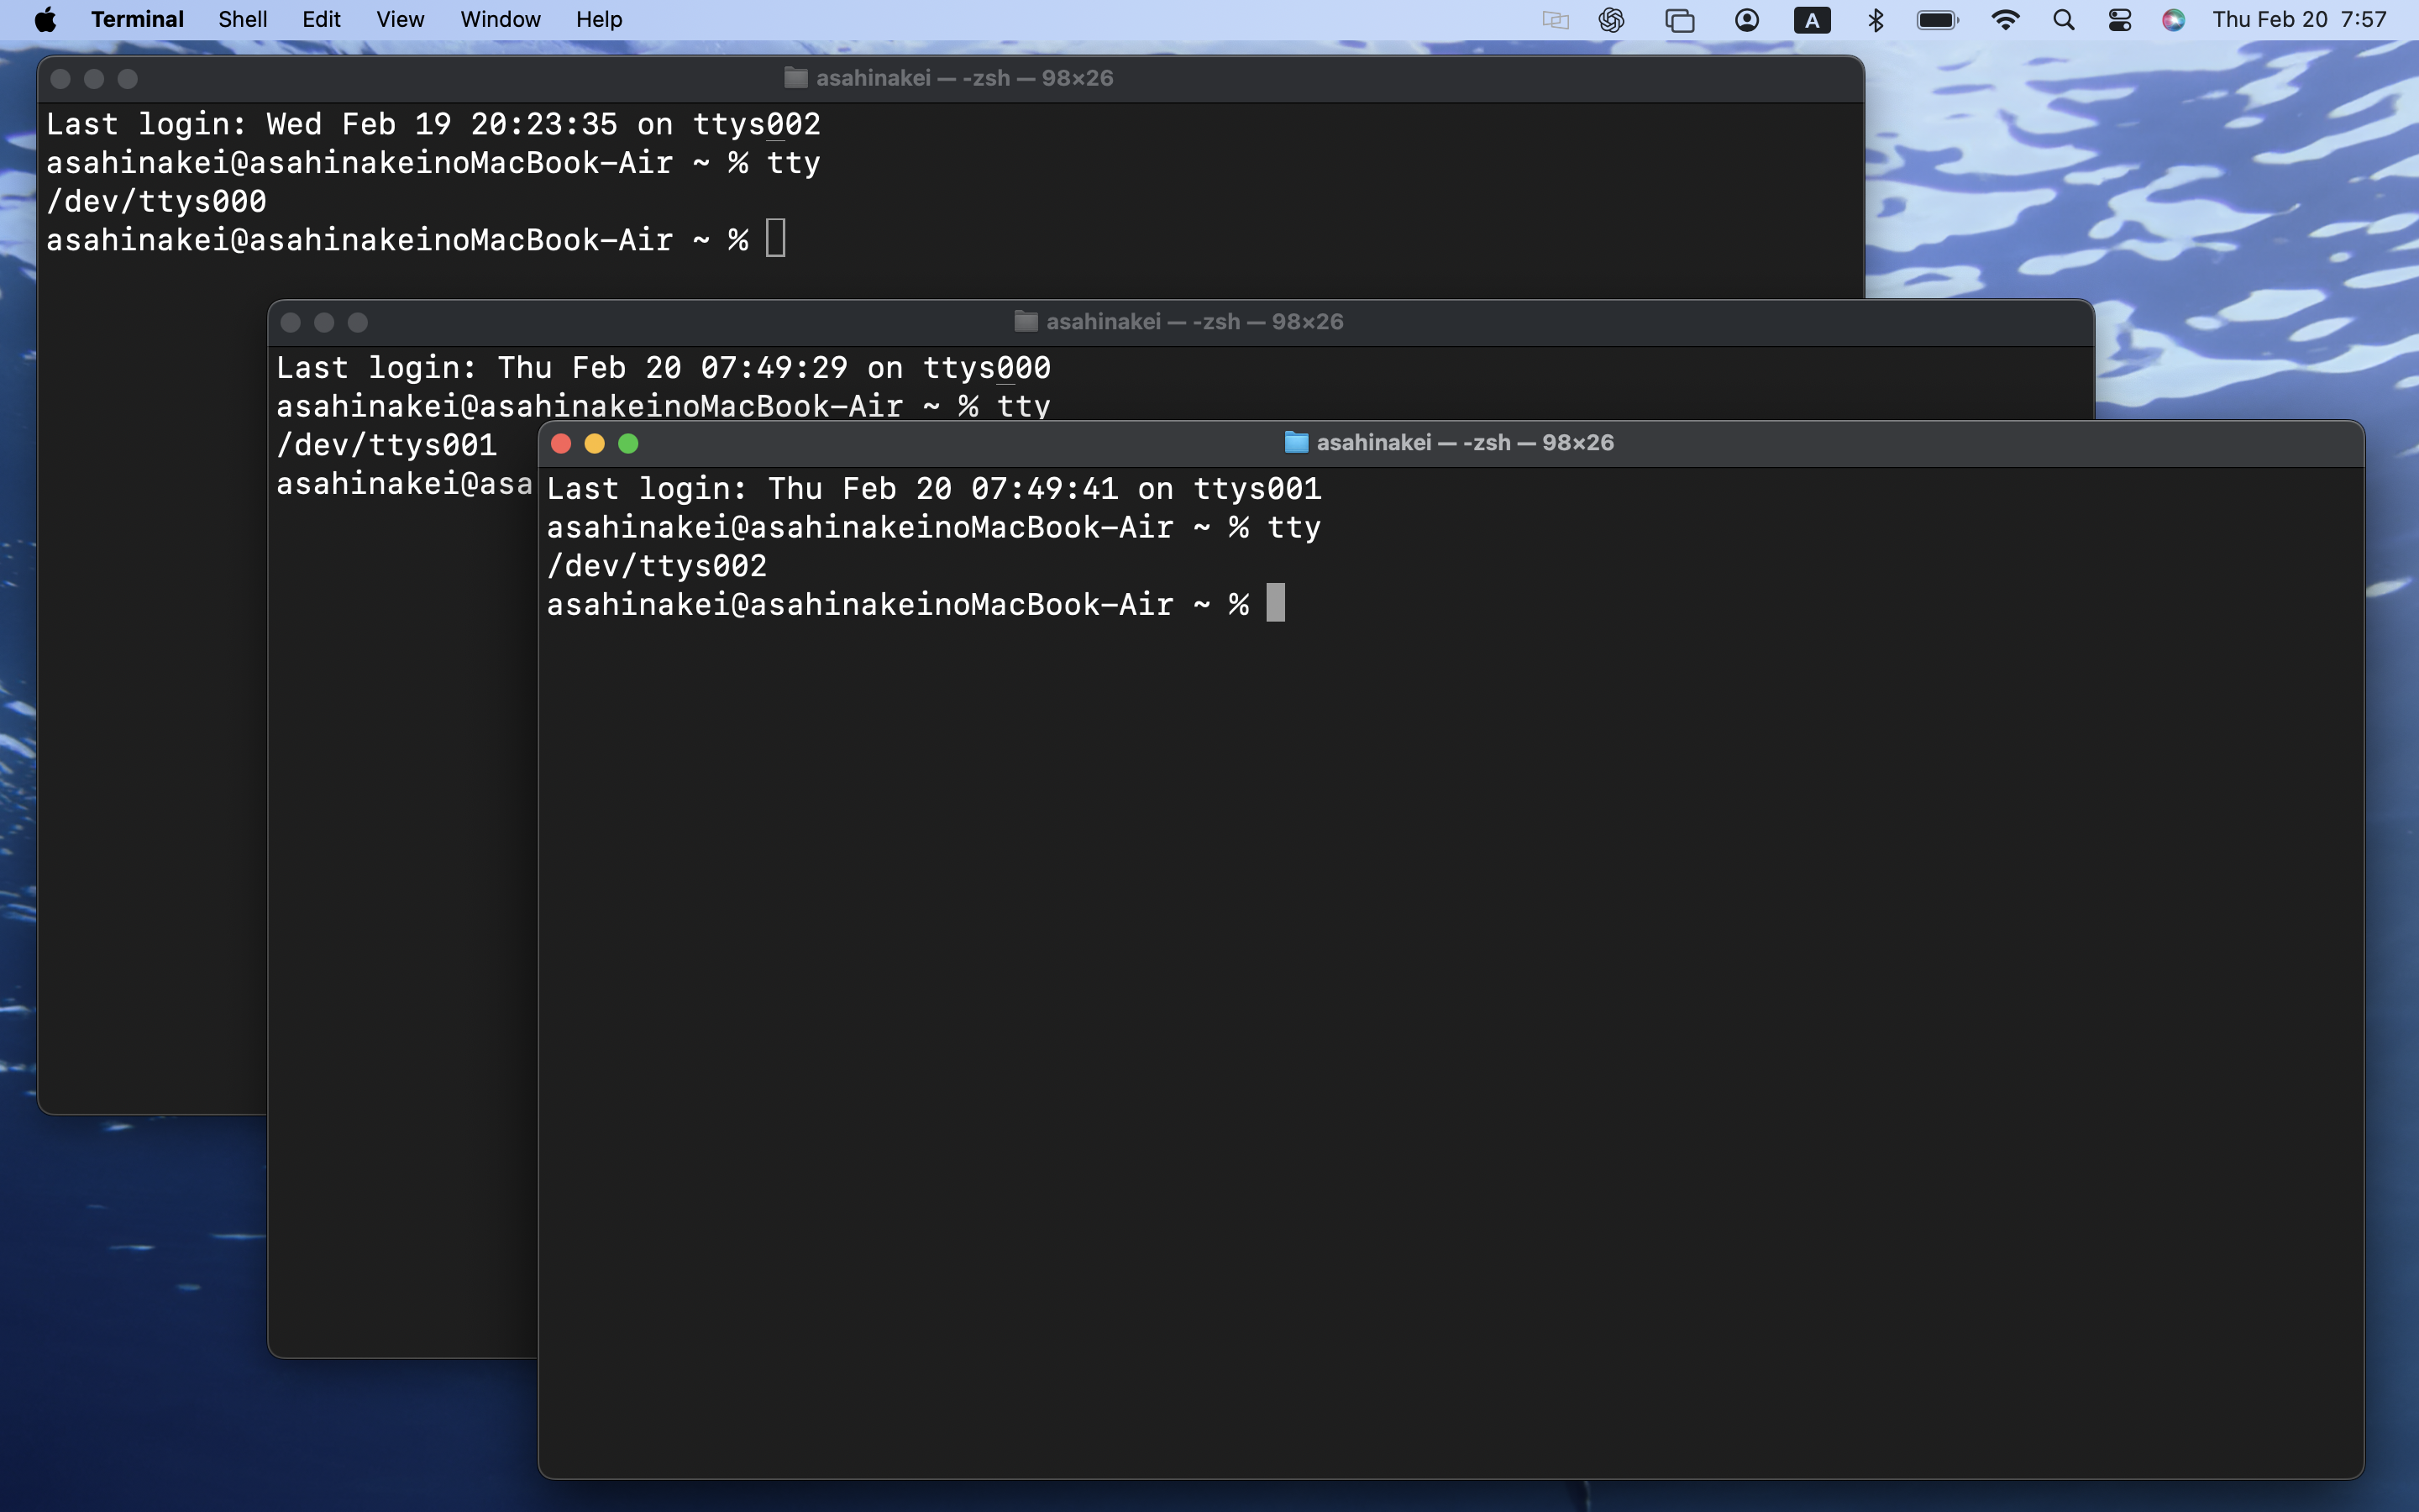Click the yellow minimize button of front window

[x=595, y=443]
